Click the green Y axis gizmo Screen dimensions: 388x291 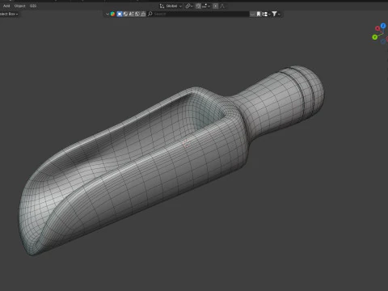pyautogui.click(x=374, y=37)
